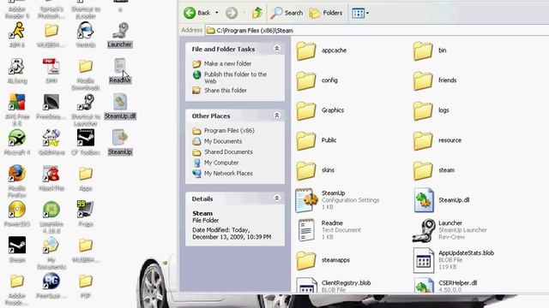
Task: Select the red PDF desktop shortcut
Action: pos(51,71)
